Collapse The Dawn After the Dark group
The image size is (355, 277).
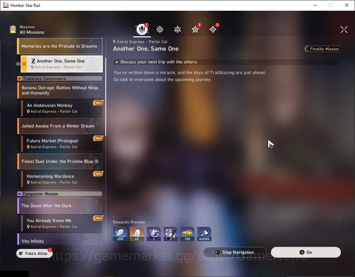tap(60, 206)
